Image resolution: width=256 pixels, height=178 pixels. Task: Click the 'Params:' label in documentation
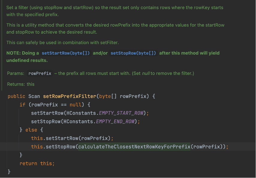[x=16, y=73]
